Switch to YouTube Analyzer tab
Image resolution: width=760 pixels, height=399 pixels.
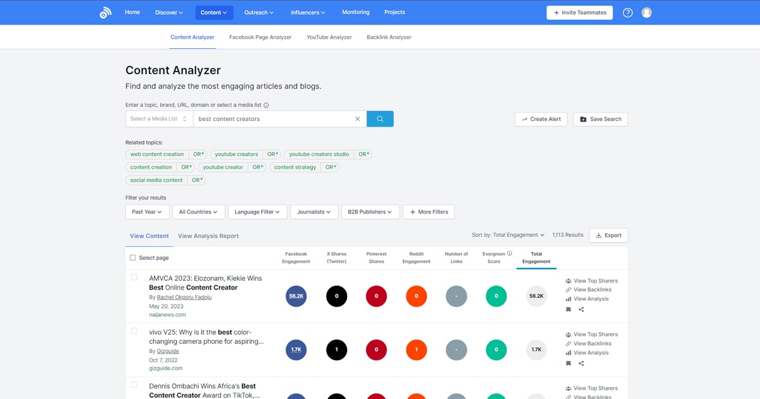point(329,37)
